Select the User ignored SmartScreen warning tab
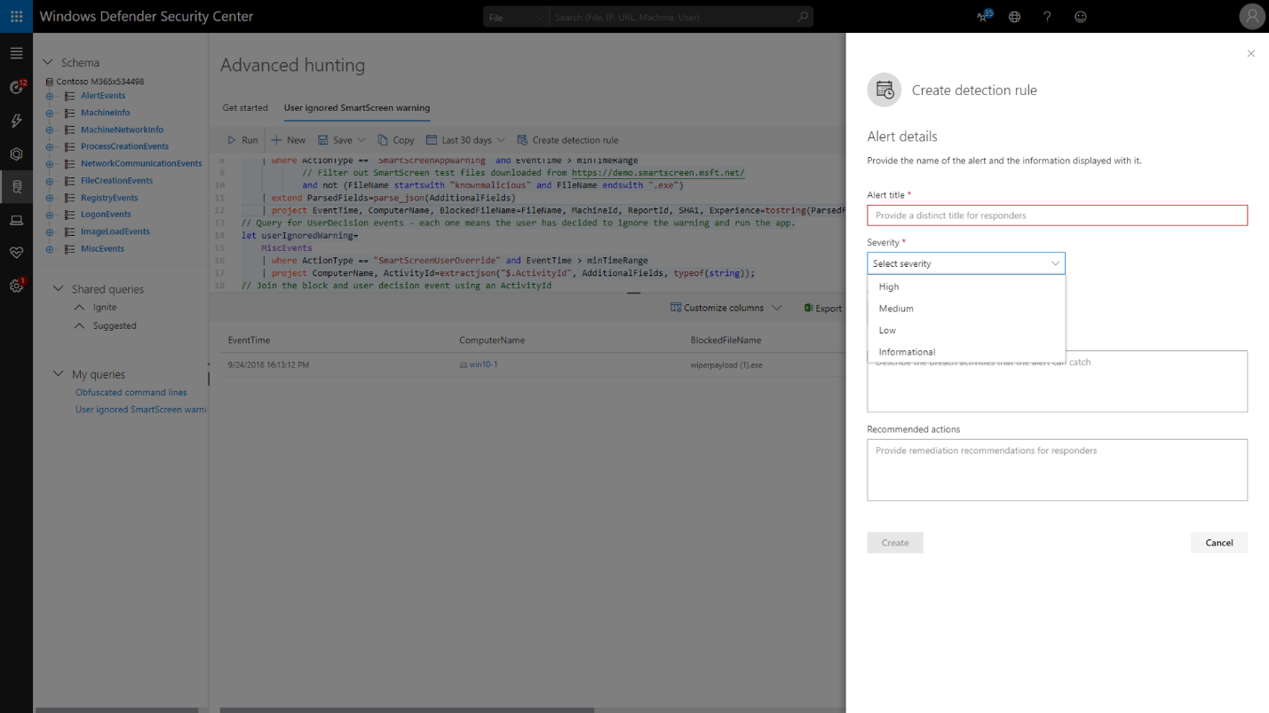 coord(356,106)
